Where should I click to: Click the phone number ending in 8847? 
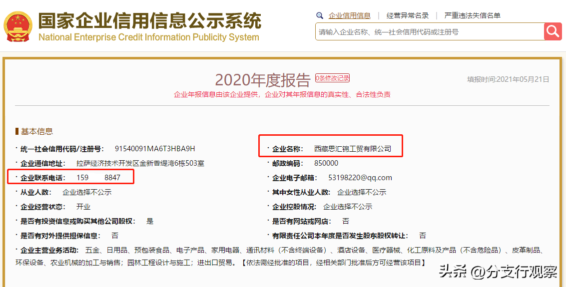98,178
